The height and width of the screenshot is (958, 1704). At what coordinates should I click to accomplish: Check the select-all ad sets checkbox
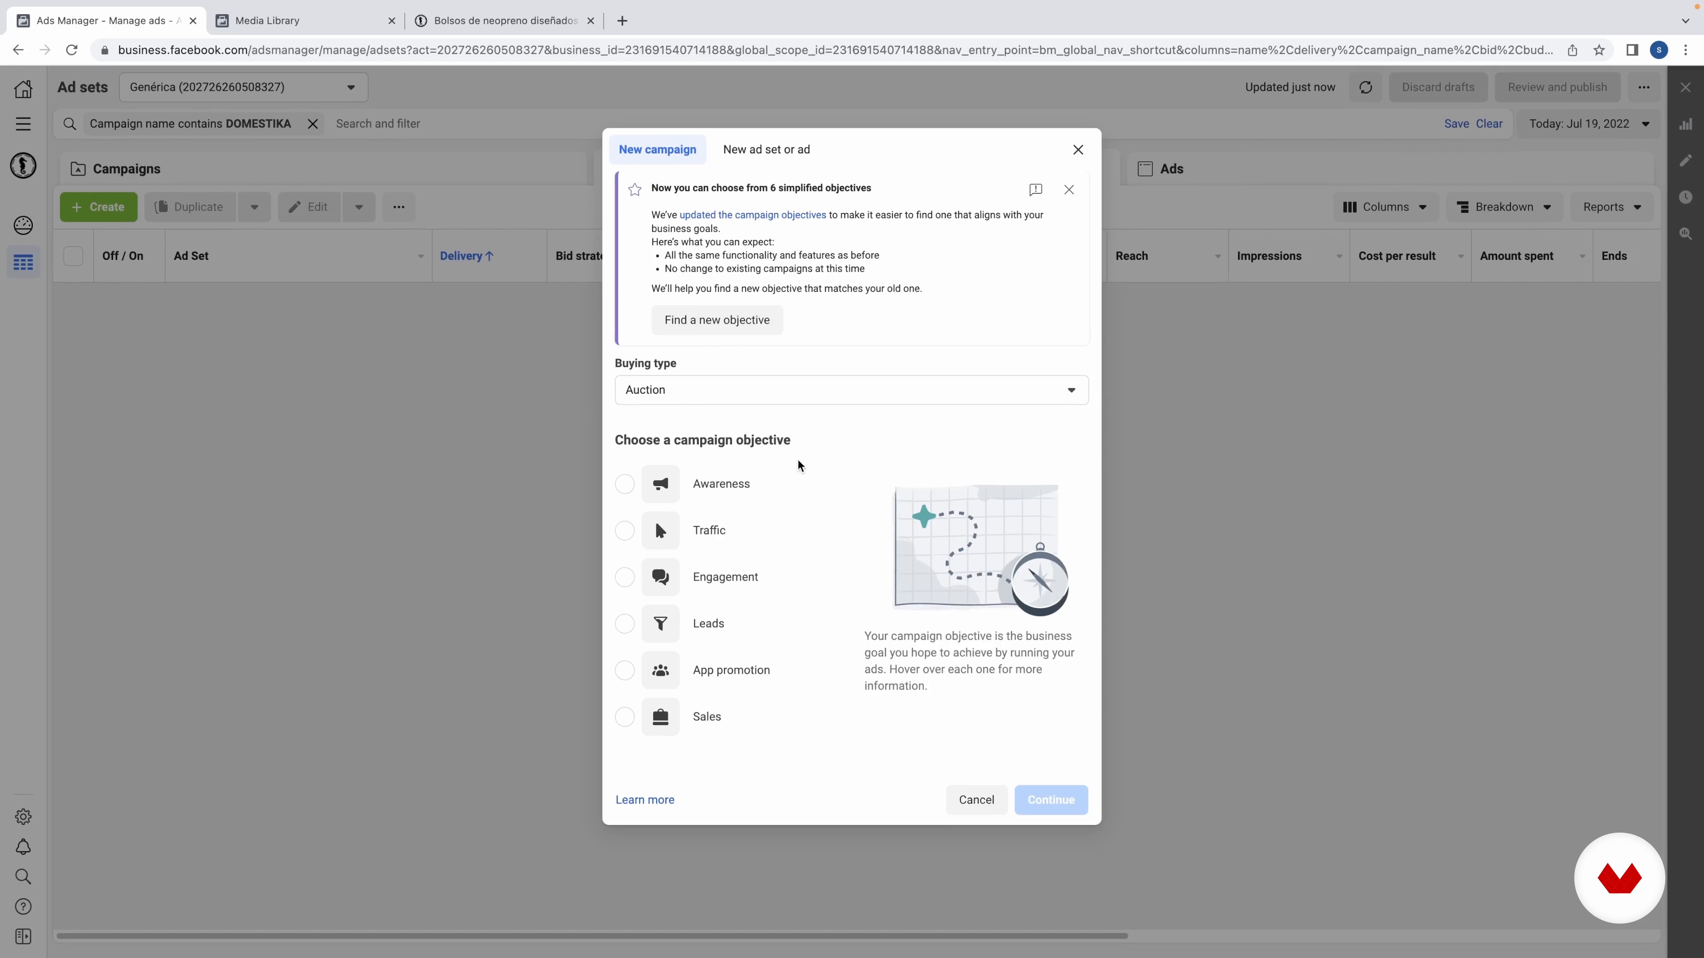(73, 256)
